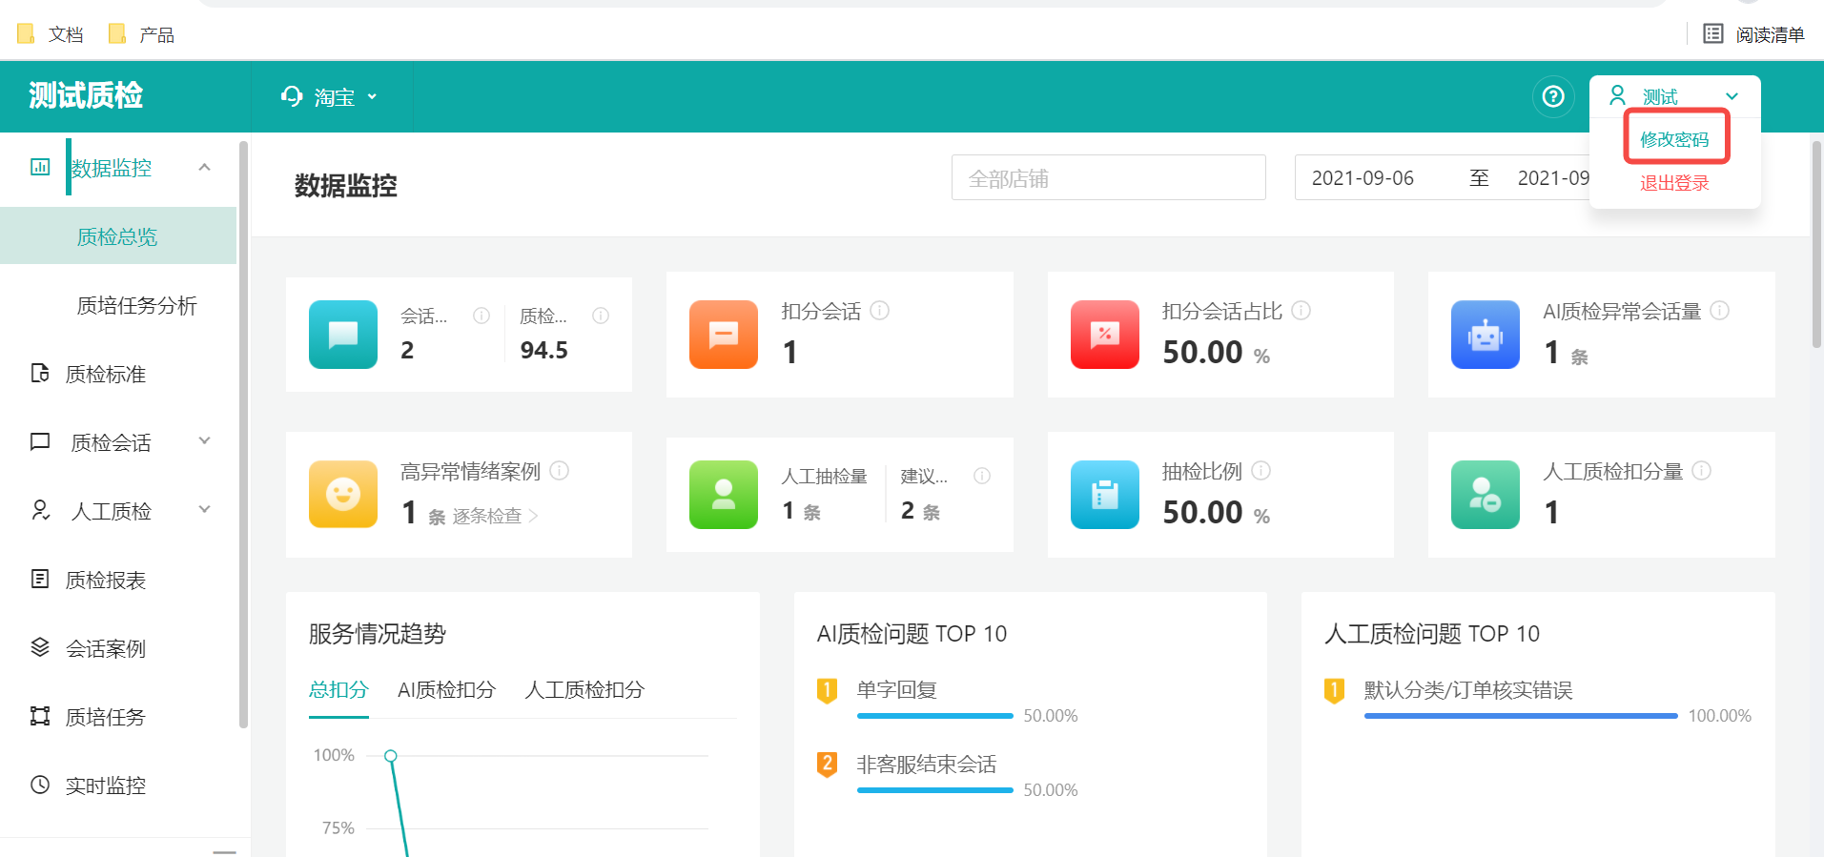Image resolution: width=1824 pixels, height=857 pixels.
Task: Click info icon next to 人工质检扣分量
Action: click(x=1702, y=471)
